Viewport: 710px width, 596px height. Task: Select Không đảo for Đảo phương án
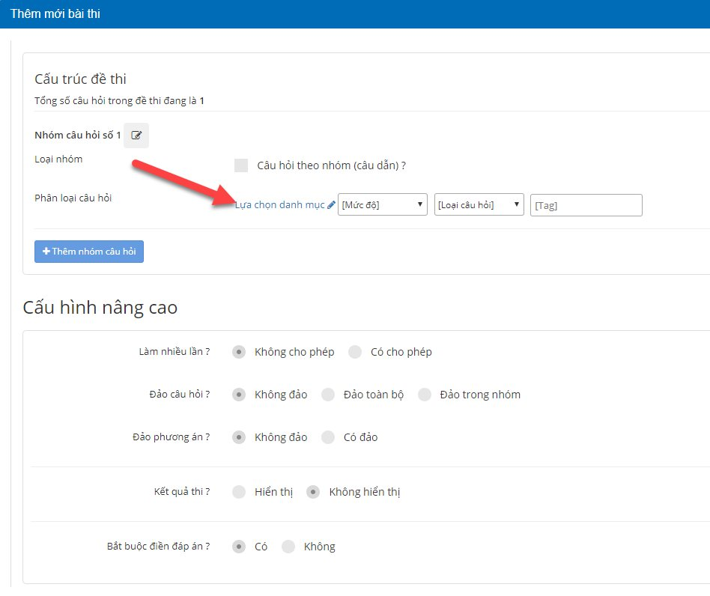tap(239, 437)
